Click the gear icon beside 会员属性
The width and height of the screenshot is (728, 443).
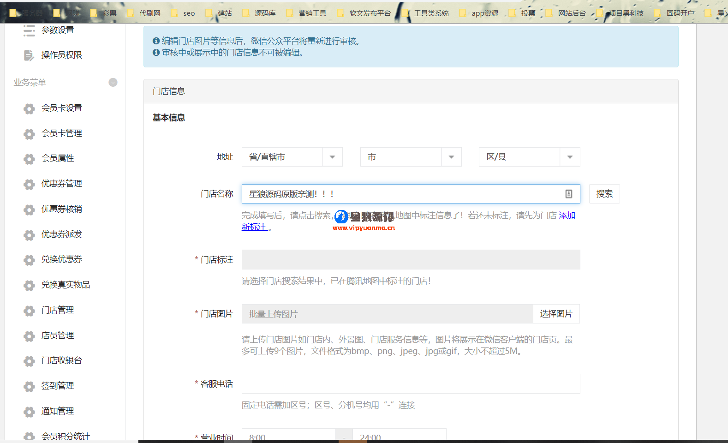29,159
